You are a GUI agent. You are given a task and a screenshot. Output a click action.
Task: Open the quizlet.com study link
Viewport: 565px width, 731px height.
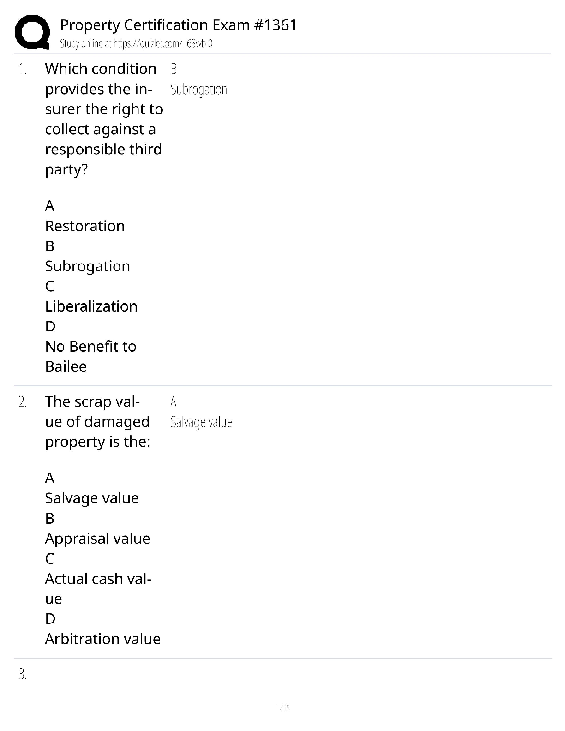point(136,44)
